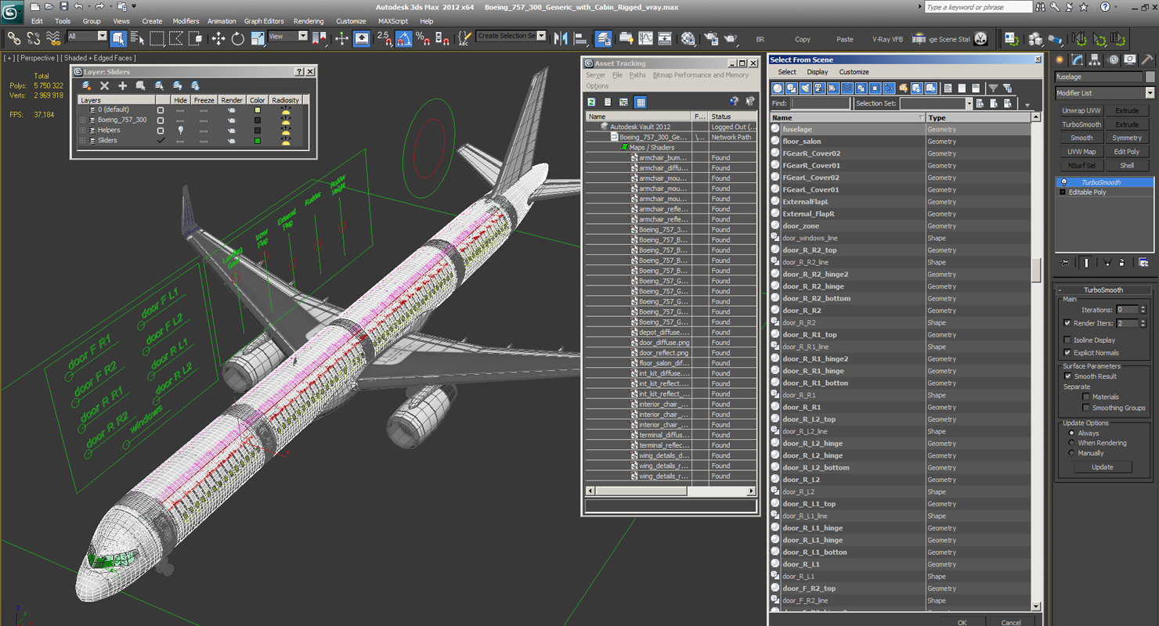Open Display menu in Select From Scene
This screenshot has height=626, width=1159.
click(817, 72)
